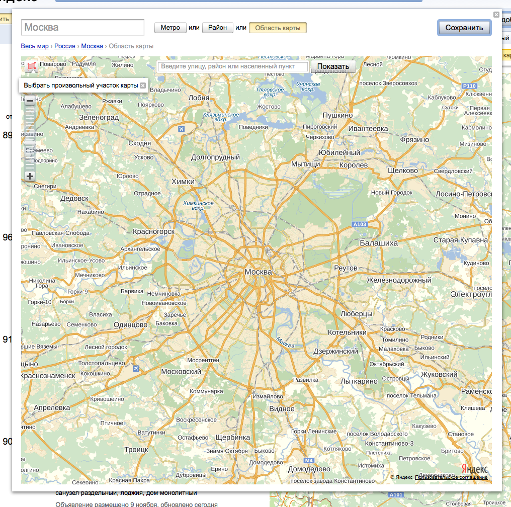Click the zoom level slider handle

(30, 143)
